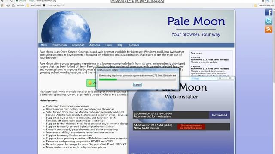Click the download progress bar
Screen dimensions: 275x154
click(137, 80)
